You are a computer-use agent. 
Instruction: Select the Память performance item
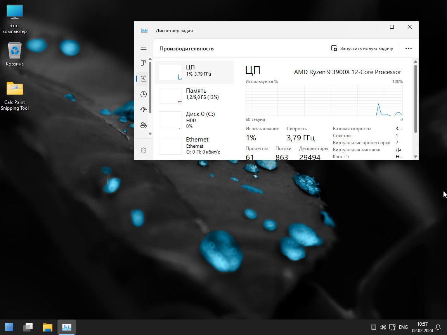(x=194, y=96)
